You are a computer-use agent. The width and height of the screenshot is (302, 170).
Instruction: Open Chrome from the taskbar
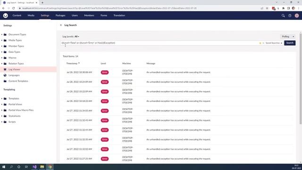[x=50, y=167]
